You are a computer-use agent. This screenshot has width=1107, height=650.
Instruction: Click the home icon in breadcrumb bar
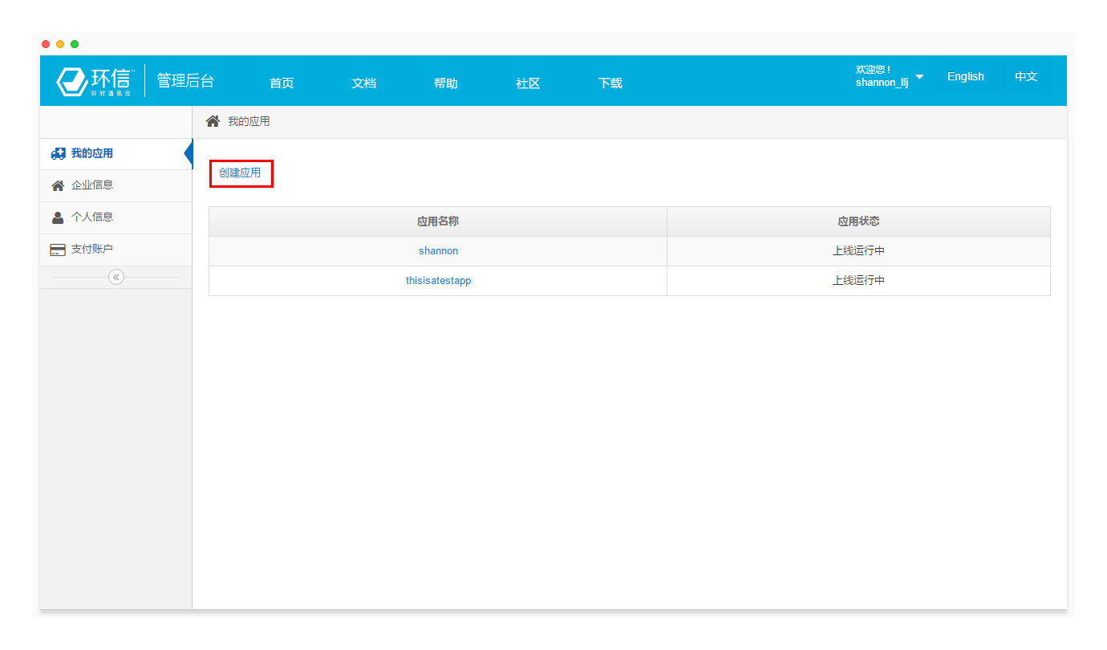click(x=213, y=121)
